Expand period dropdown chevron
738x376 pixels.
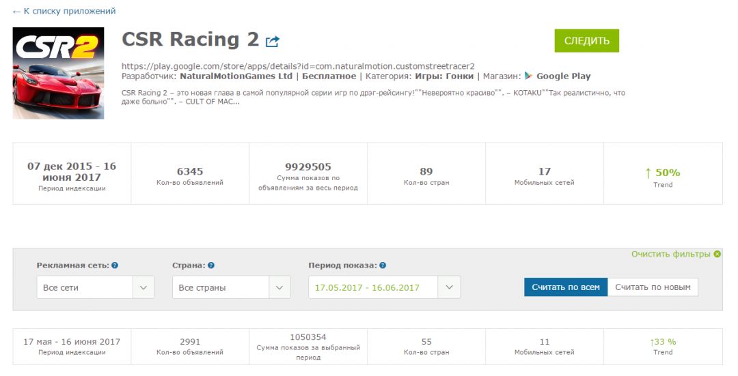click(449, 287)
